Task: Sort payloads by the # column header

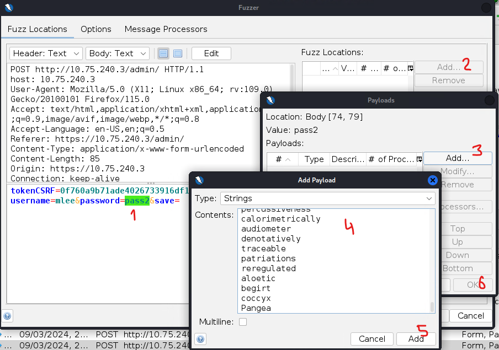Action: 283,159
